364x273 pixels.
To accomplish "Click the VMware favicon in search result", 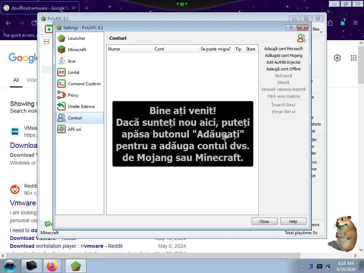I will pyautogui.click(x=15, y=132).
